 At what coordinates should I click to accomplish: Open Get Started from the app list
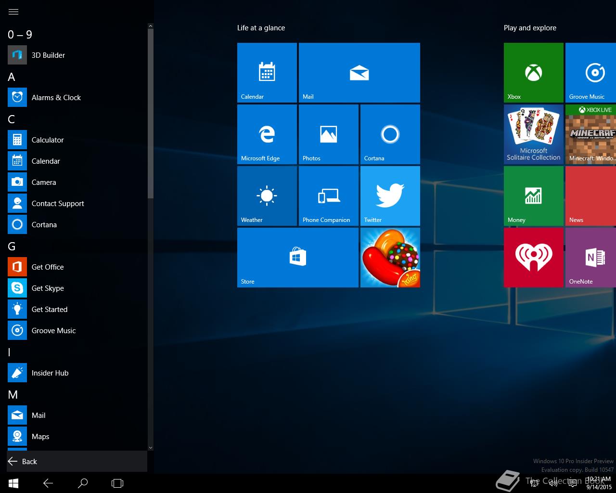[77, 309]
